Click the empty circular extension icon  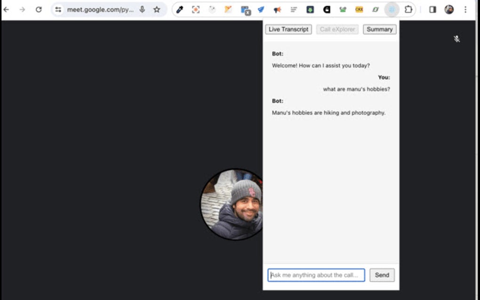[212, 9]
